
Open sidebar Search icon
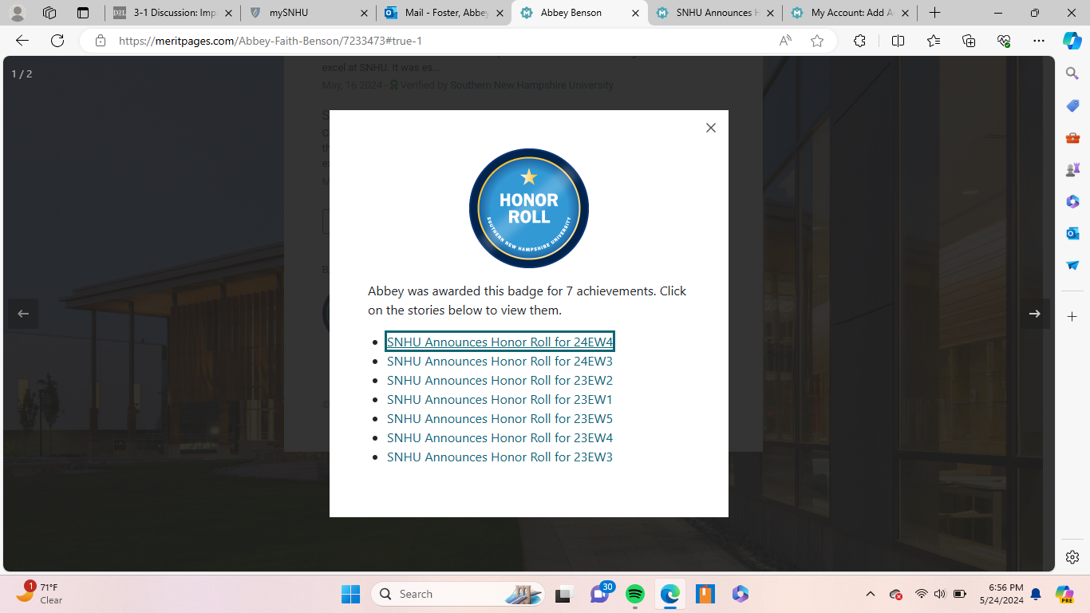click(x=1072, y=73)
